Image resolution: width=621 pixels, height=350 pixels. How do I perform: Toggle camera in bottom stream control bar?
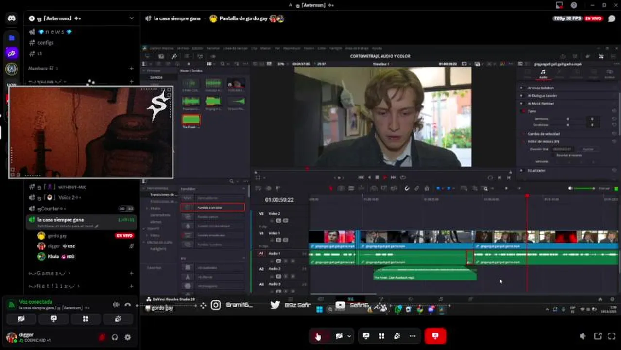pos(339,336)
